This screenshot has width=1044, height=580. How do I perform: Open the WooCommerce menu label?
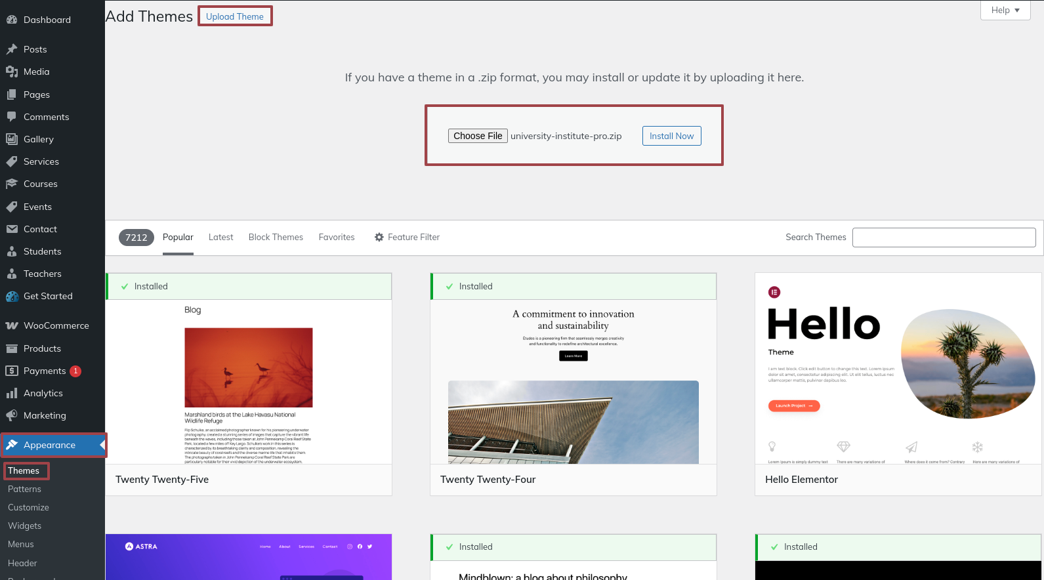pyautogui.click(x=56, y=325)
